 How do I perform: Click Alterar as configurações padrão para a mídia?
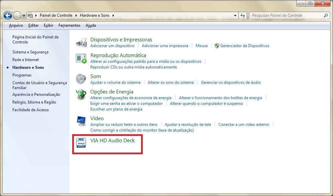[146, 61]
